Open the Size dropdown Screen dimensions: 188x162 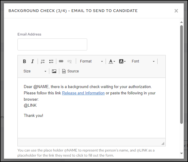click(35, 71)
